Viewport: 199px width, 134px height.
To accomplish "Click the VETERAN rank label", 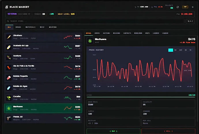I will click(12, 14).
